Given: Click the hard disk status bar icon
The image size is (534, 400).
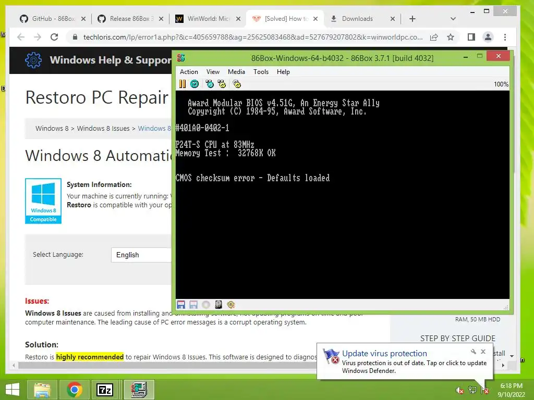Looking at the screenshot, I should [219, 305].
